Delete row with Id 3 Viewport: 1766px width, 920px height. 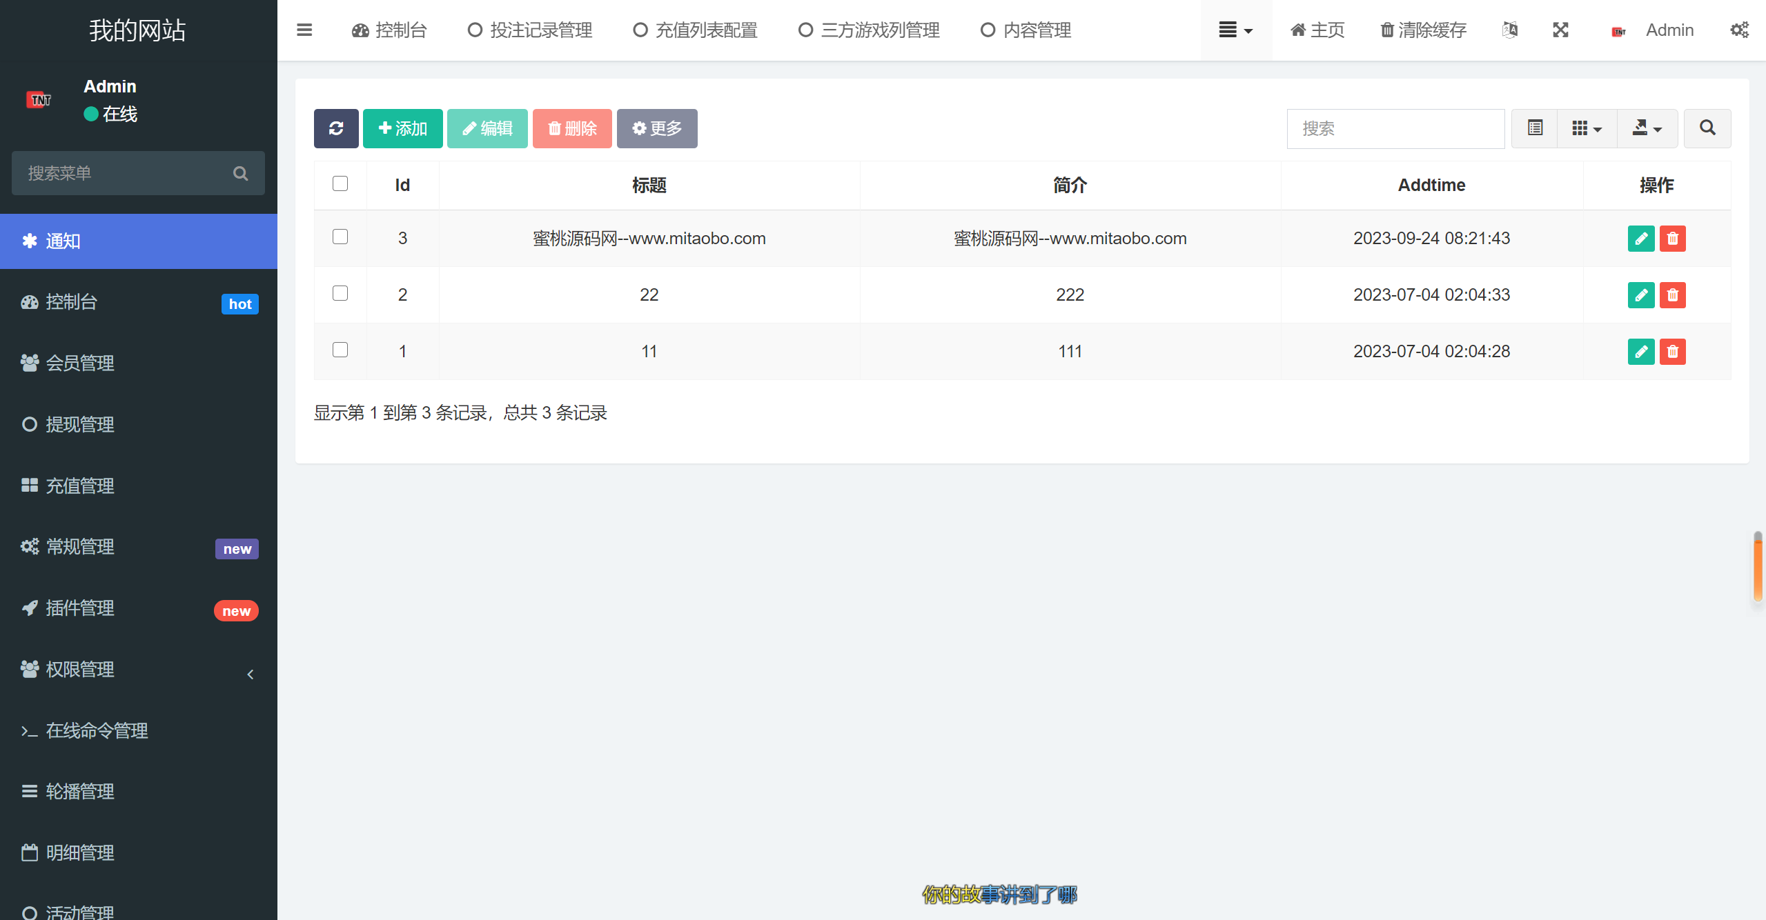[x=1673, y=239]
